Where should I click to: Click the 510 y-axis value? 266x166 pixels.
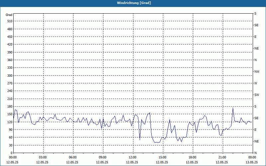(10, 21)
